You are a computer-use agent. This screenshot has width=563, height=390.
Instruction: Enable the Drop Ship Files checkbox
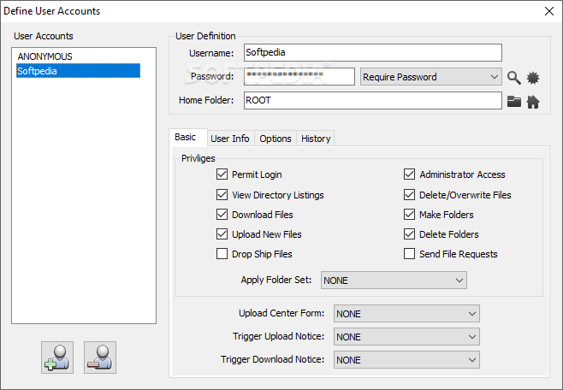[x=222, y=254]
